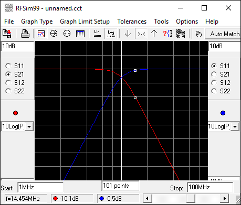This screenshot has width=241, height=205.
Task: Click the right 10dB scale field
Action: point(225,46)
